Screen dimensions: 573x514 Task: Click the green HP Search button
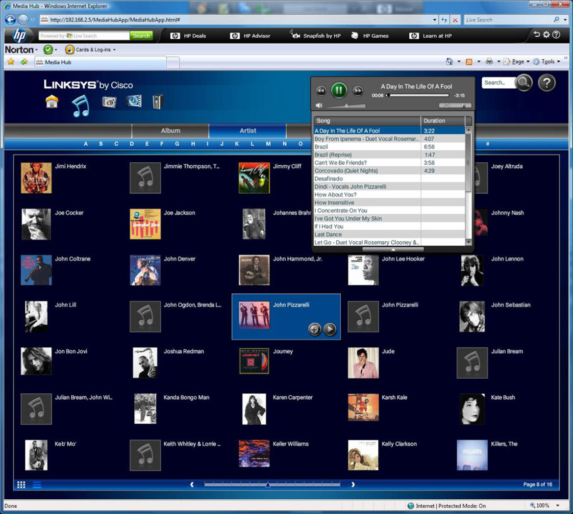(141, 35)
